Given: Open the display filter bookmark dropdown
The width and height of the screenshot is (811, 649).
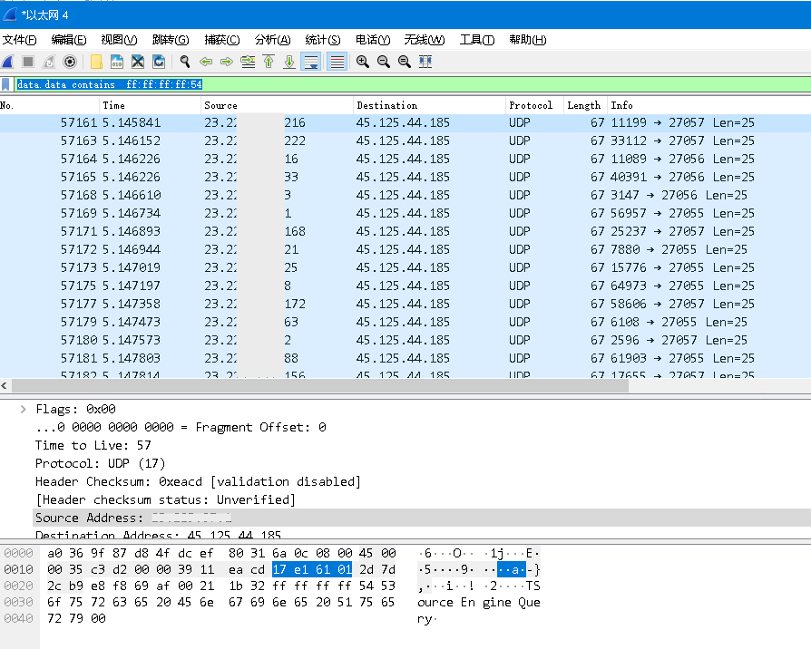Looking at the screenshot, I should [x=6, y=84].
